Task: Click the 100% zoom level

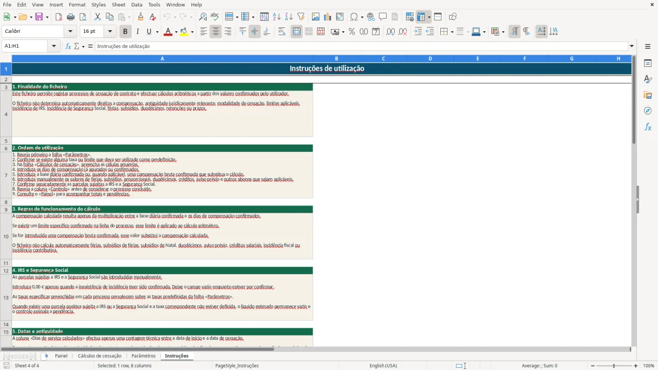Action: pyautogui.click(x=649, y=366)
